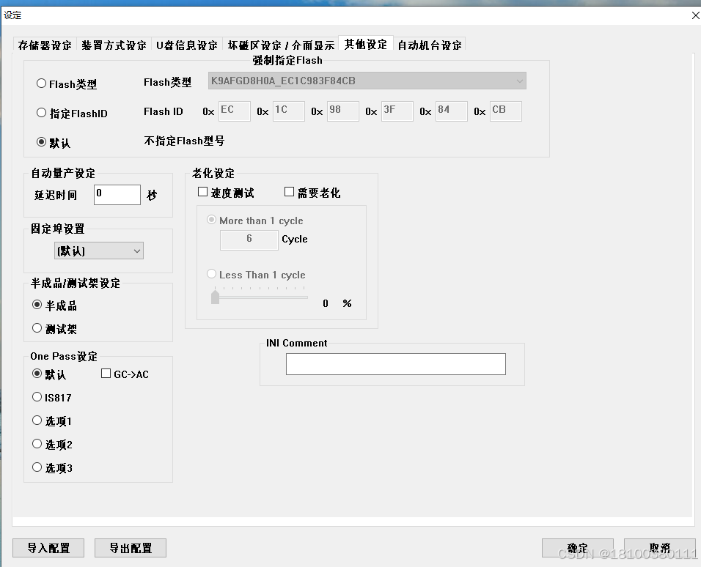The height and width of the screenshot is (567, 701).
Task: Click inside the INI Comment field
Action: click(x=395, y=363)
